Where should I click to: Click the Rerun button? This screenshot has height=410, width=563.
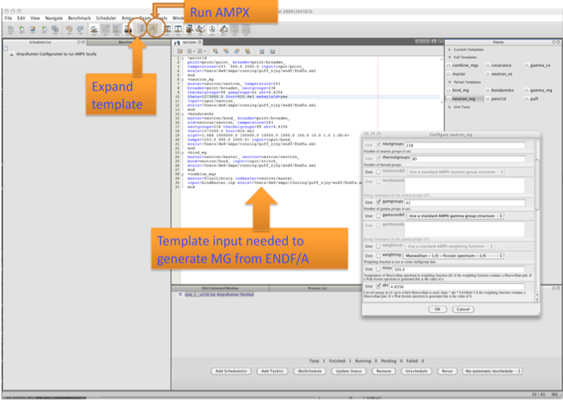(x=447, y=371)
